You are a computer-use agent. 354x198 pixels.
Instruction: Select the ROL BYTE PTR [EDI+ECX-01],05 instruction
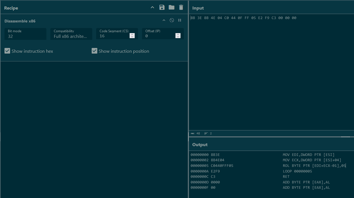tap(314, 166)
